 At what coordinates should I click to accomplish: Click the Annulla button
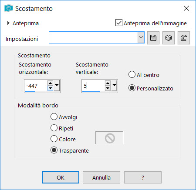click(101, 177)
